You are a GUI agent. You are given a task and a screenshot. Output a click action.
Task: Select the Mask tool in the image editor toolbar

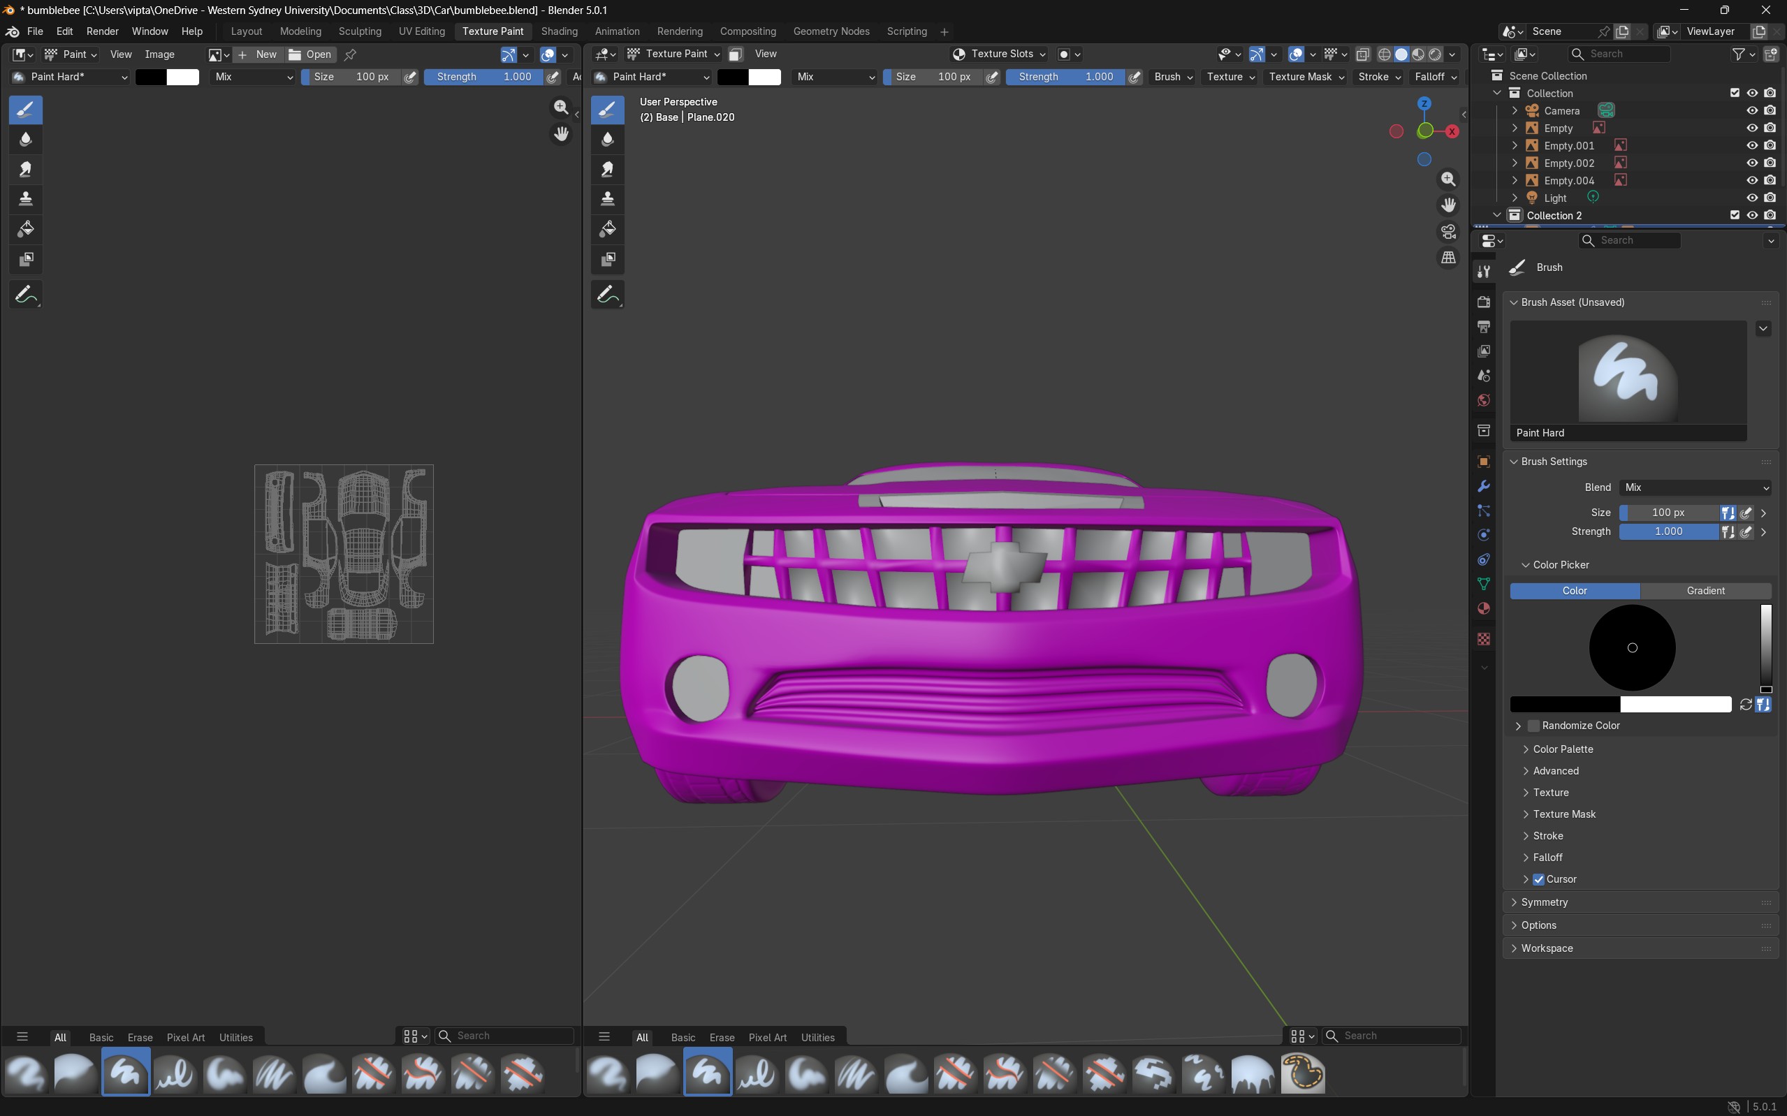(x=26, y=259)
